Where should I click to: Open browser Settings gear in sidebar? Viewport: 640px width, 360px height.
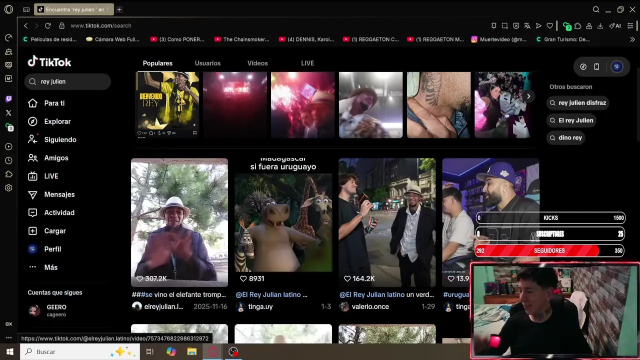[x=8, y=188]
